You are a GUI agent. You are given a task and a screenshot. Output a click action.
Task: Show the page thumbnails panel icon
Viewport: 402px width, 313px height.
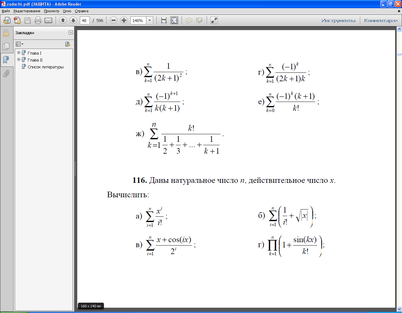point(6,46)
